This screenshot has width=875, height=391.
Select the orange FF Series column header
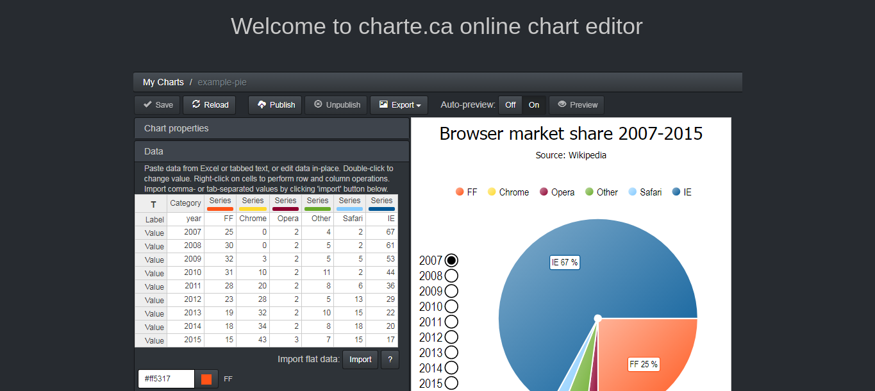pos(221,204)
